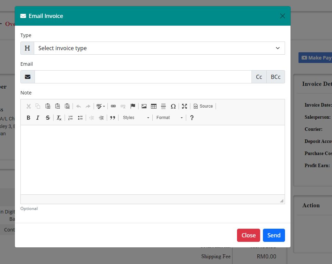The width and height of the screenshot is (332, 264).
Task: Insert an anchor using the flag icon
Action: (133, 106)
